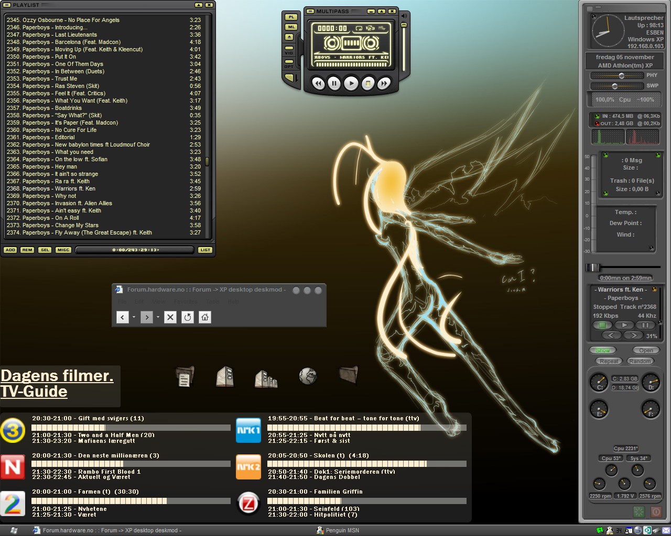Click the 'Dagens filmer.' link
This screenshot has height=536, width=671.
point(57,376)
